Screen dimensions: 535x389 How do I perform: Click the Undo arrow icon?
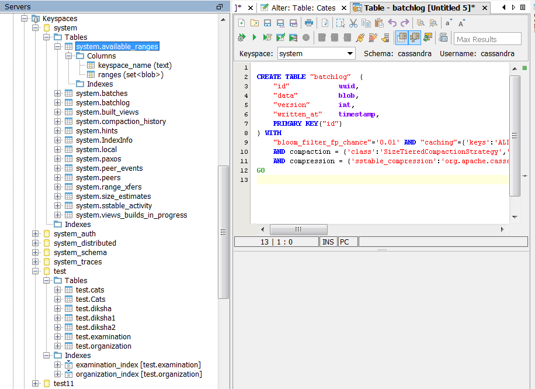[x=392, y=23]
